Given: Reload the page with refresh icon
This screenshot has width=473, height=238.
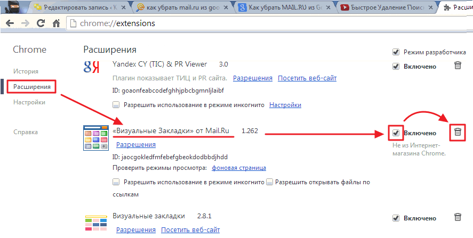Looking at the screenshot, I should [x=41, y=23].
